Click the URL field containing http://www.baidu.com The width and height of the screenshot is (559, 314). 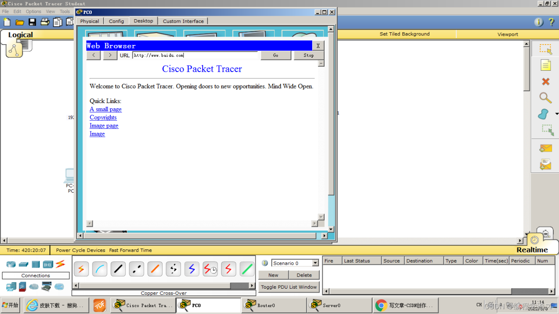pyautogui.click(x=195, y=55)
